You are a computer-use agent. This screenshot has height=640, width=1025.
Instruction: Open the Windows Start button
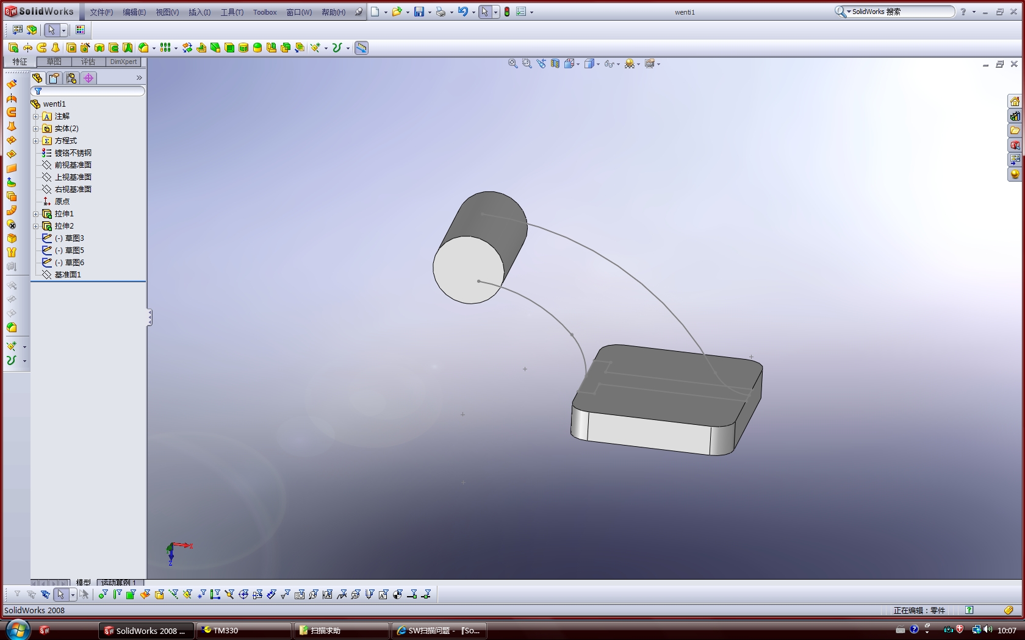point(17,630)
